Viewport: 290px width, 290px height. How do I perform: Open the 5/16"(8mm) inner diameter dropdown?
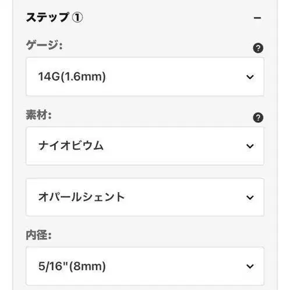point(145,266)
